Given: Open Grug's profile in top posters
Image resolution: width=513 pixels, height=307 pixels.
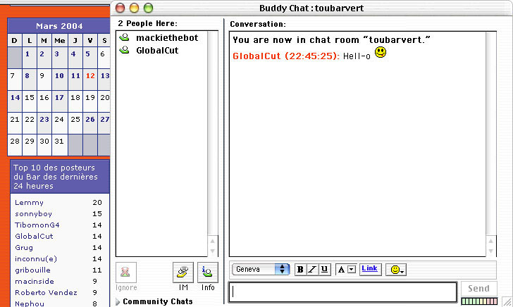Looking at the screenshot, I should tap(24, 247).
